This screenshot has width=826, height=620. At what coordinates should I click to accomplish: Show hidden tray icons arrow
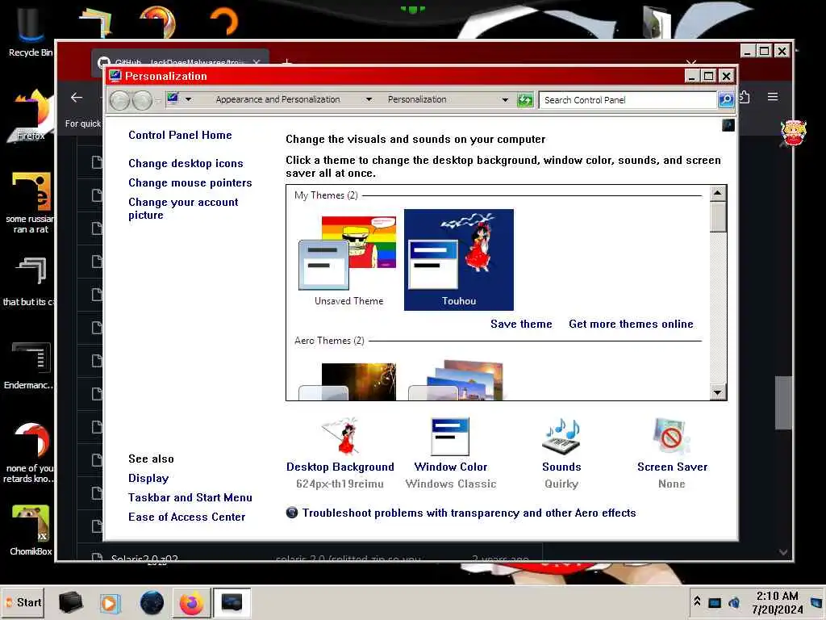point(697,601)
